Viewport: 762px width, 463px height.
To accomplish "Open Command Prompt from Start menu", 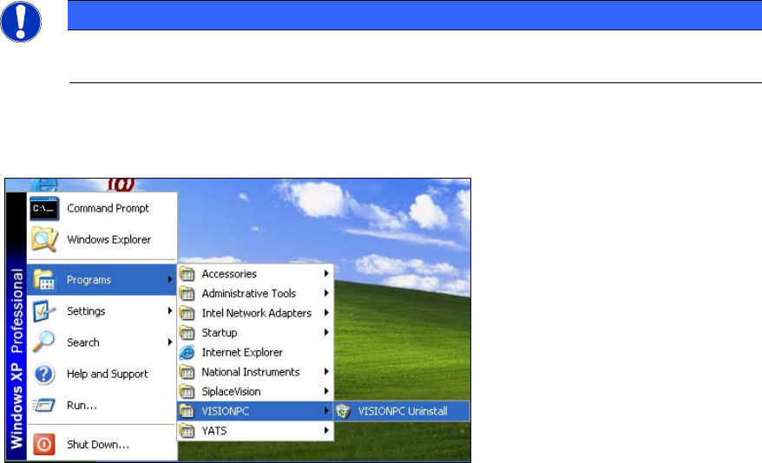I will [102, 209].
